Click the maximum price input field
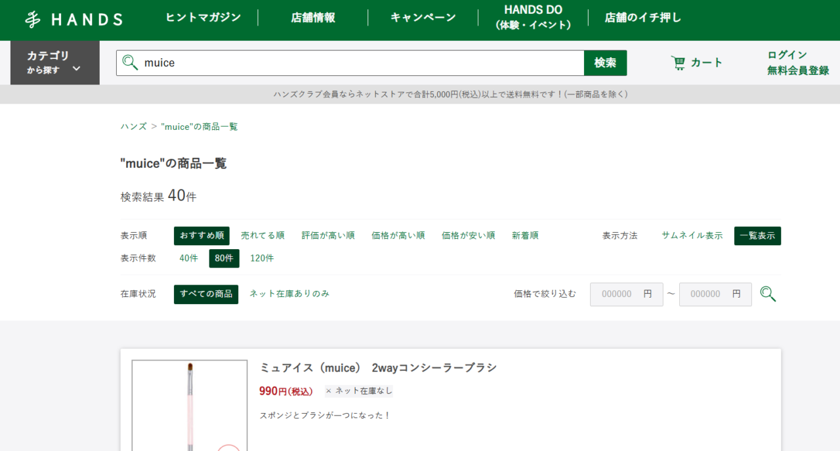840x451 pixels. (x=715, y=294)
